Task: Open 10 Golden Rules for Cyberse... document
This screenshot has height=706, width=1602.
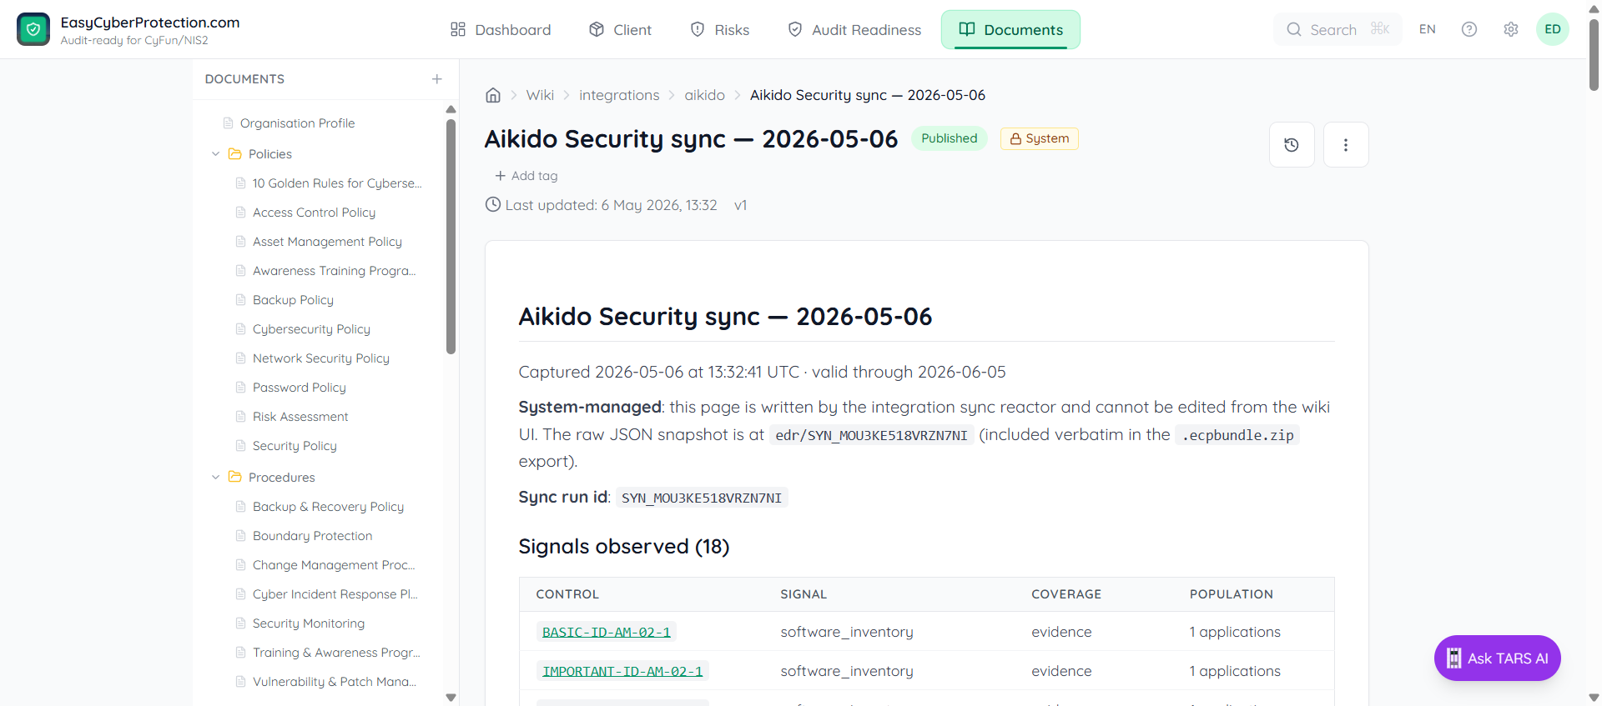Action: click(337, 183)
